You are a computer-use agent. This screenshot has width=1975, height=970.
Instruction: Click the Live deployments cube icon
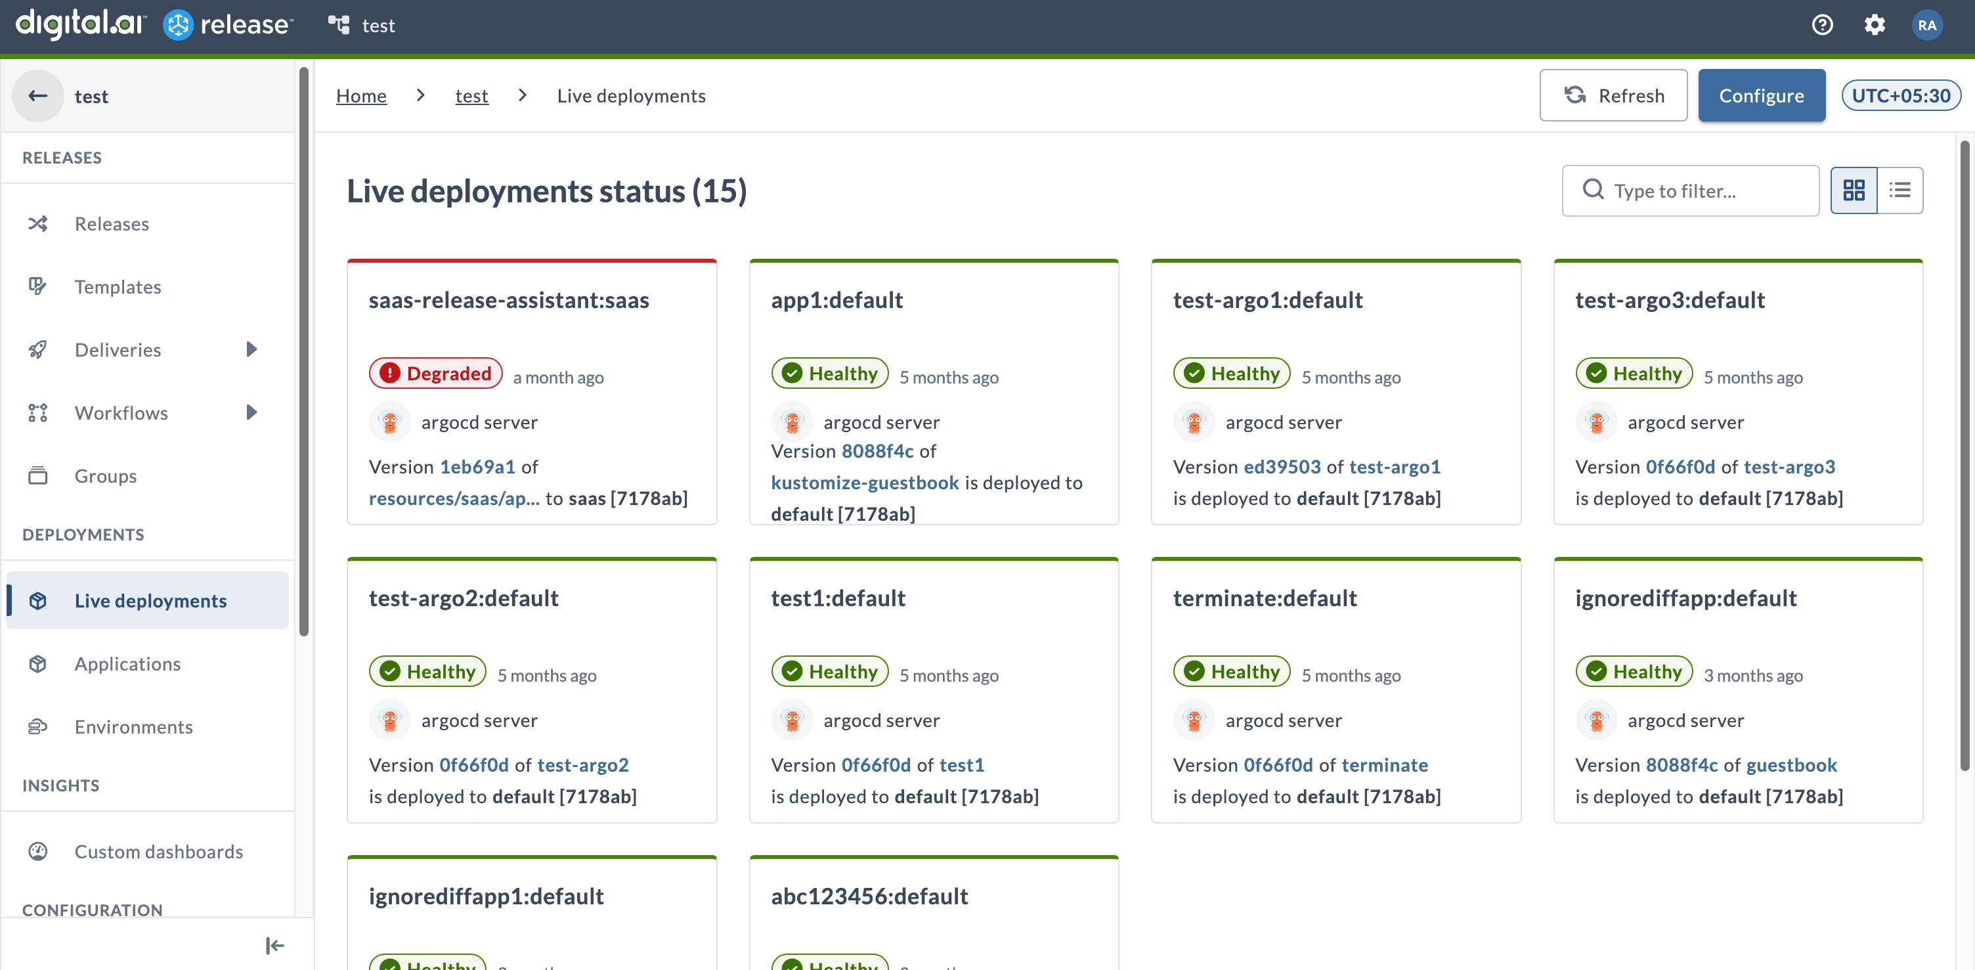37,600
